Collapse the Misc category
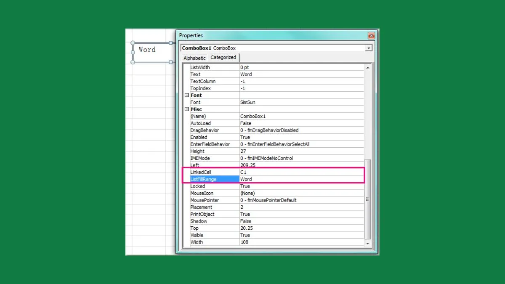The width and height of the screenshot is (505, 284). (186, 109)
